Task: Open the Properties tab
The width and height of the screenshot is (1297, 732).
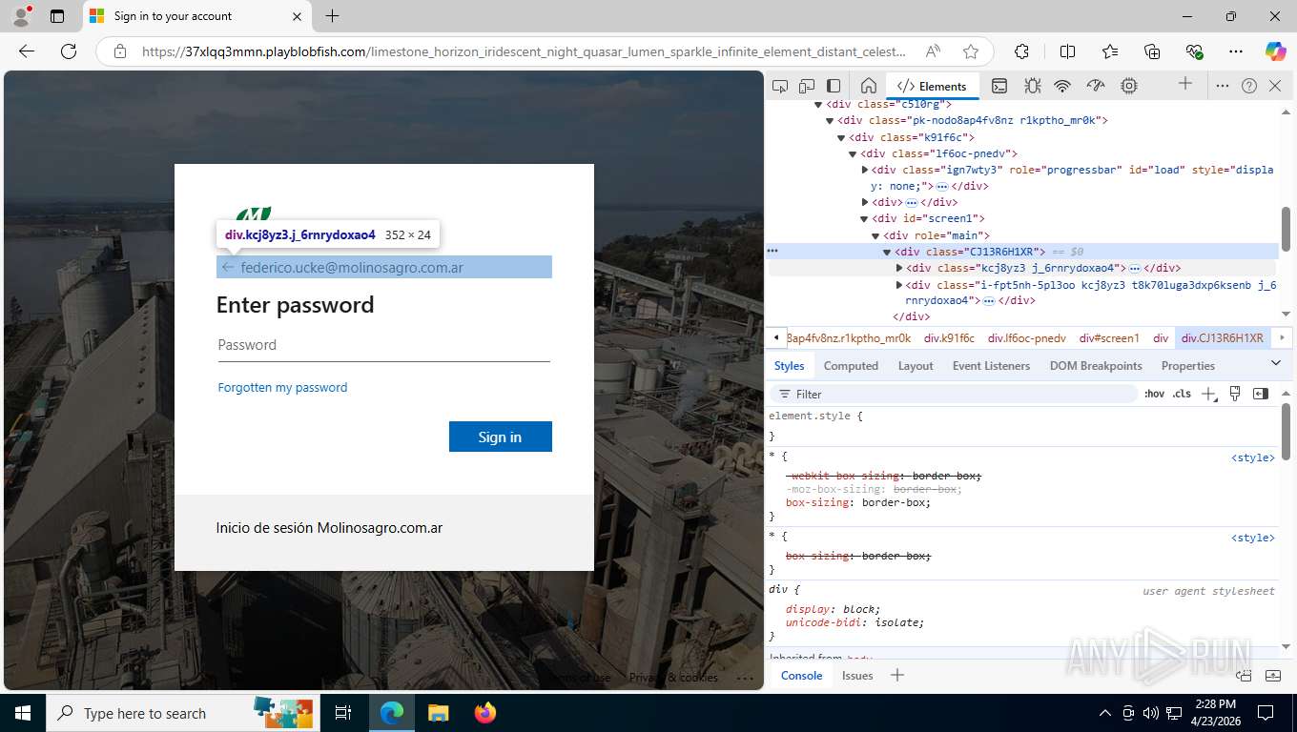Action: tap(1188, 366)
